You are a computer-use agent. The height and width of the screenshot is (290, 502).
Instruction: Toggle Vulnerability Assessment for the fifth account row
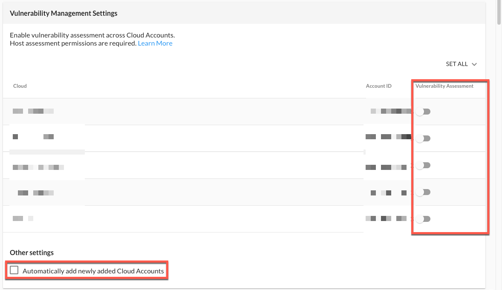[423, 219]
